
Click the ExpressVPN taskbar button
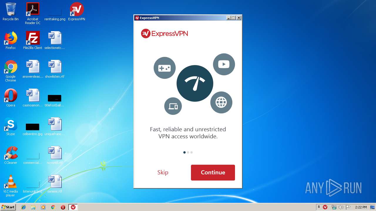[73, 207]
